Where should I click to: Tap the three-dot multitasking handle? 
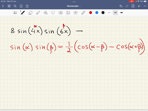74,2
